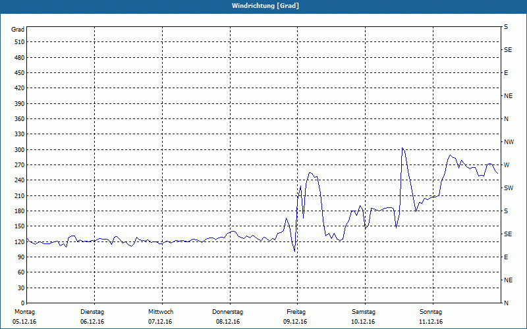Viewport: 527px width, 329px height.
Task: Click the line's highest peak near 300 degrees
Action: (x=402, y=147)
